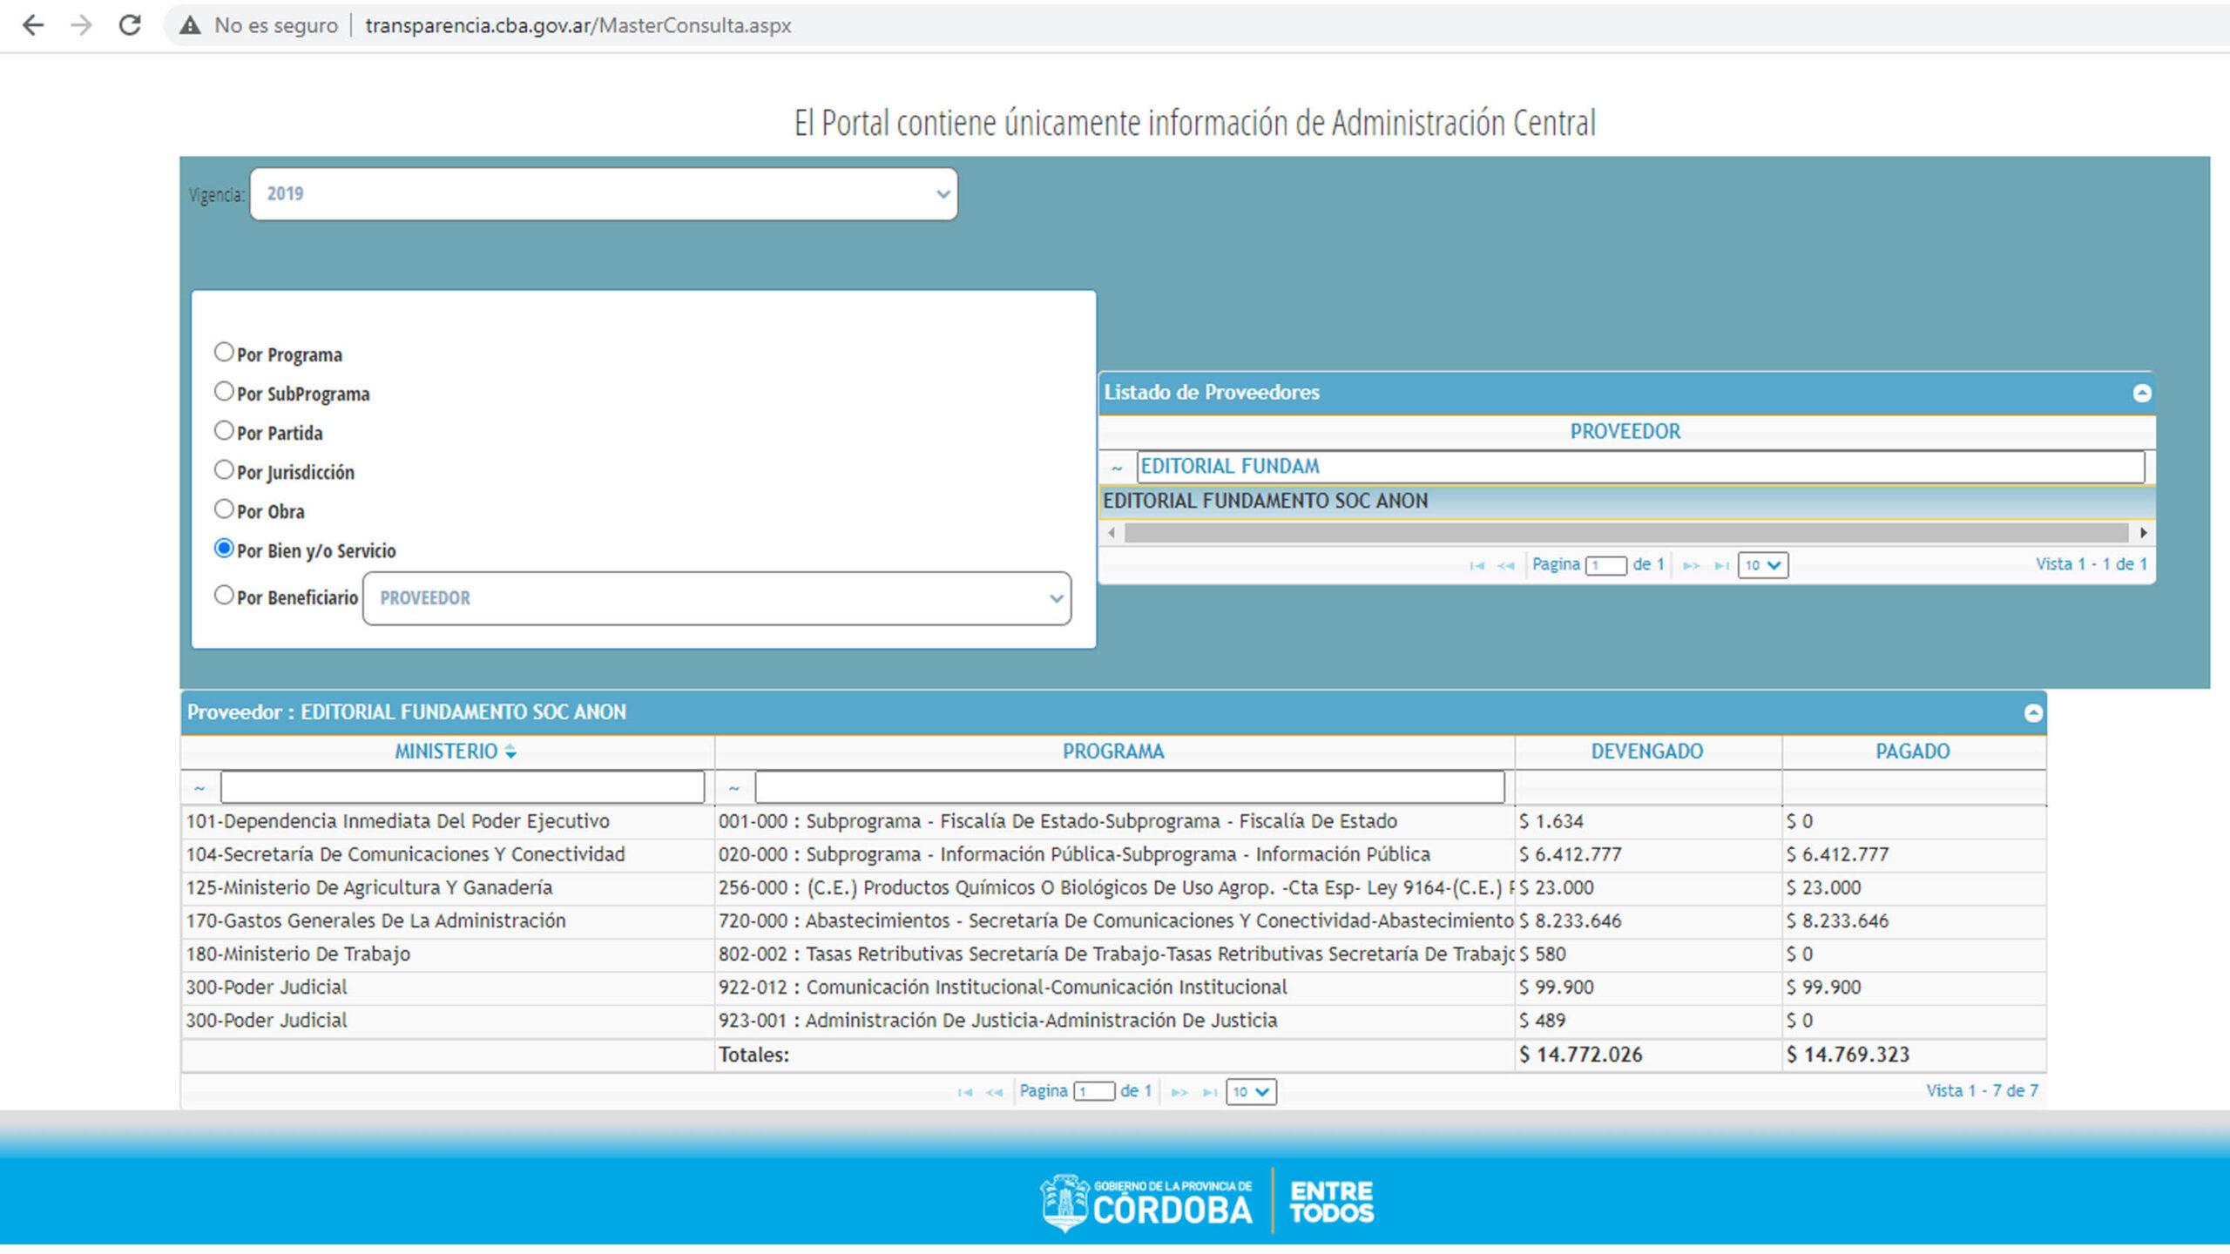Select the Por Programa radio button
Image resolution: width=2230 pixels, height=1254 pixels.
[224, 353]
